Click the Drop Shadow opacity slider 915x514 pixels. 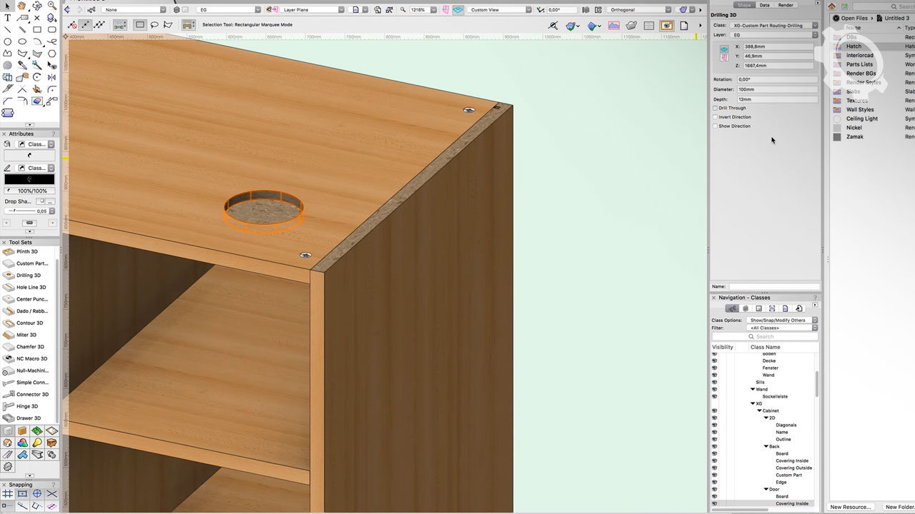(x=20, y=211)
